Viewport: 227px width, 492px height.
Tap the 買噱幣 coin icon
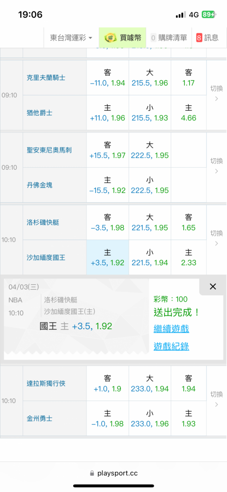(111, 38)
